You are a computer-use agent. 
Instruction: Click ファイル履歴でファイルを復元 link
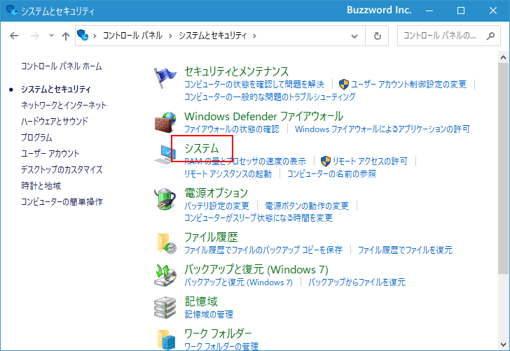[405, 250]
